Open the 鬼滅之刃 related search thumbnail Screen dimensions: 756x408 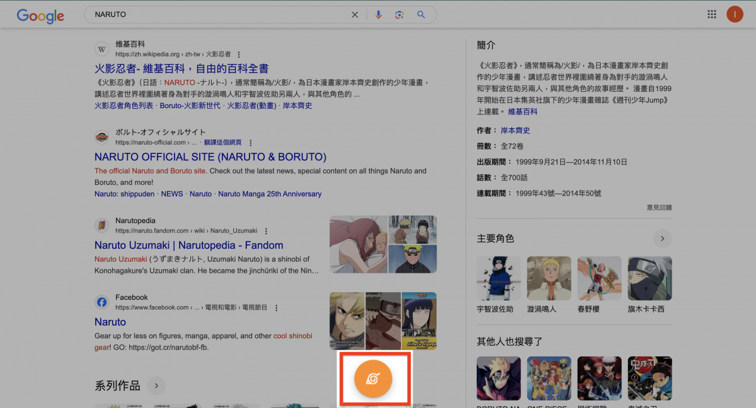coord(650,378)
